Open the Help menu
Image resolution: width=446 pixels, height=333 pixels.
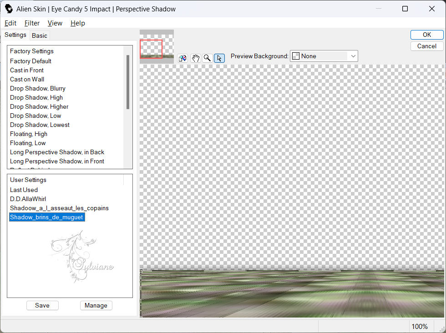pos(78,23)
